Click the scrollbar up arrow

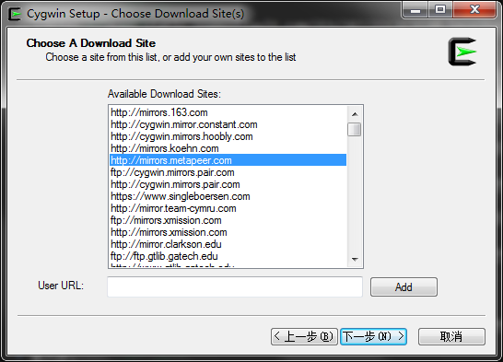[355, 114]
